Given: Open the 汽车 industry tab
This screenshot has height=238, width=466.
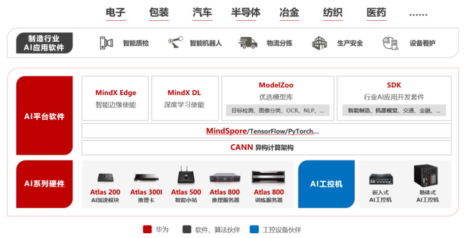Looking at the screenshot, I should pyautogui.click(x=202, y=13).
